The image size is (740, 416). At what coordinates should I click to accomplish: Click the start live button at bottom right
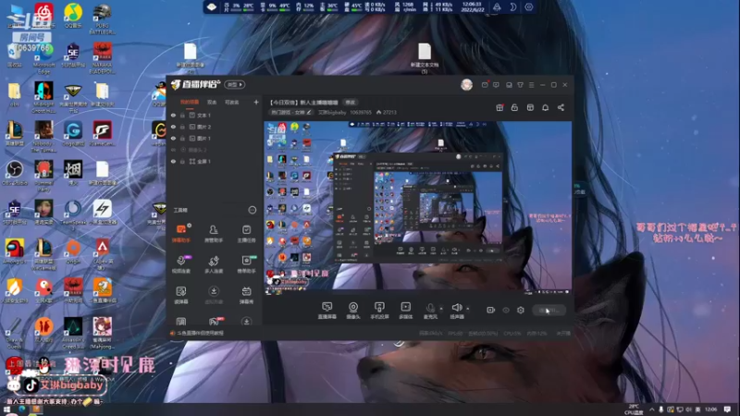549,310
